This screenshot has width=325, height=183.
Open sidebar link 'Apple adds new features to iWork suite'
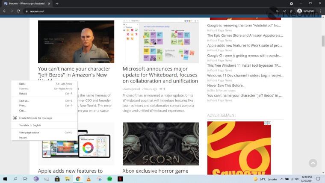245,45
